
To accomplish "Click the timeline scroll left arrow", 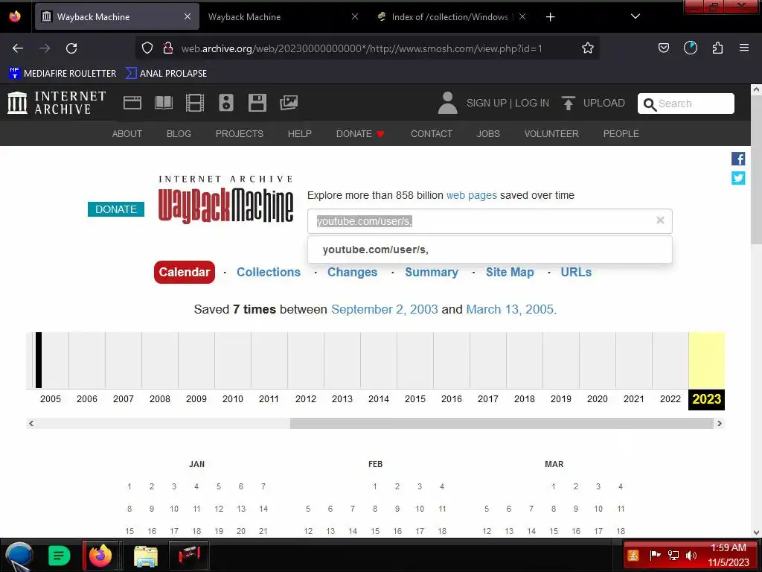I will point(31,424).
